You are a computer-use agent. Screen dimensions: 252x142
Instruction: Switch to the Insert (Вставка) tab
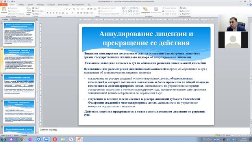[x=21, y=5]
